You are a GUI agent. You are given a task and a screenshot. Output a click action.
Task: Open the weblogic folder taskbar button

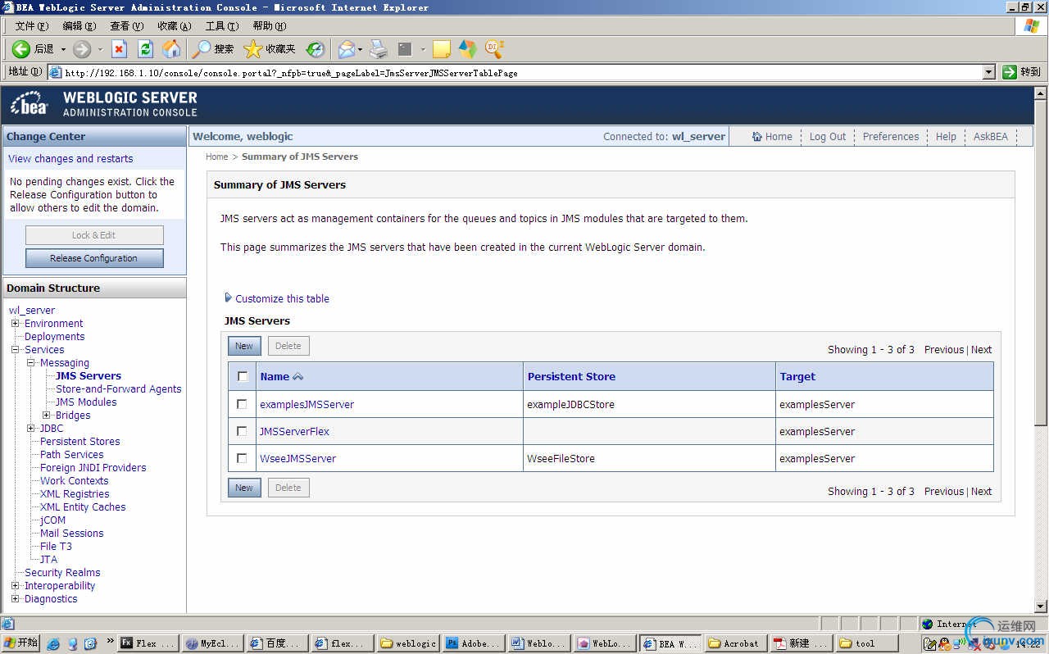pyautogui.click(x=408, y=643)
